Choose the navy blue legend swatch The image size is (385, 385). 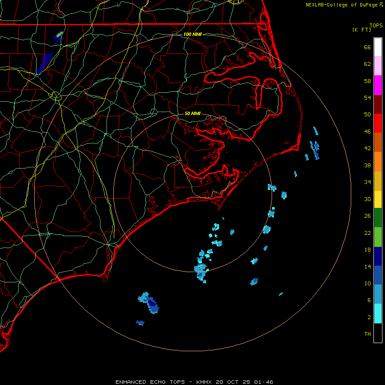coord(378,256)
